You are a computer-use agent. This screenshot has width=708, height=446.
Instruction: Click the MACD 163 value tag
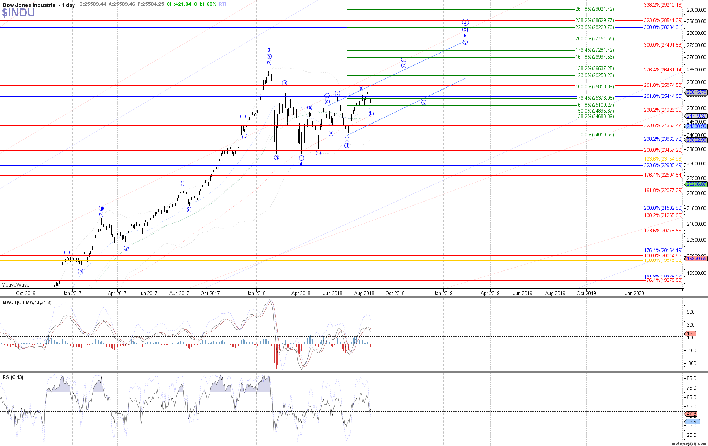[690, 334]
